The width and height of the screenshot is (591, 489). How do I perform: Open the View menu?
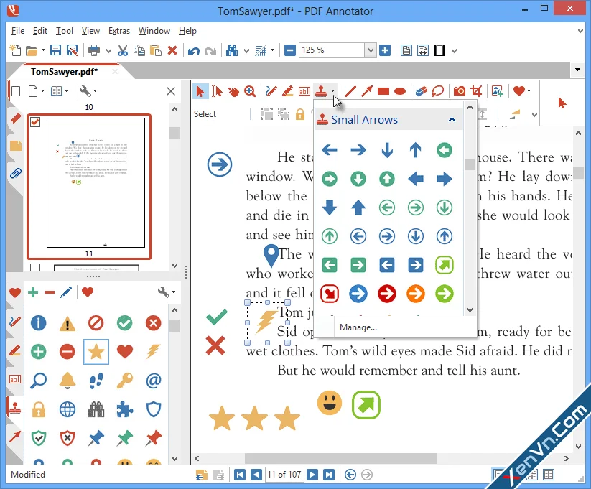coord(90,31)
